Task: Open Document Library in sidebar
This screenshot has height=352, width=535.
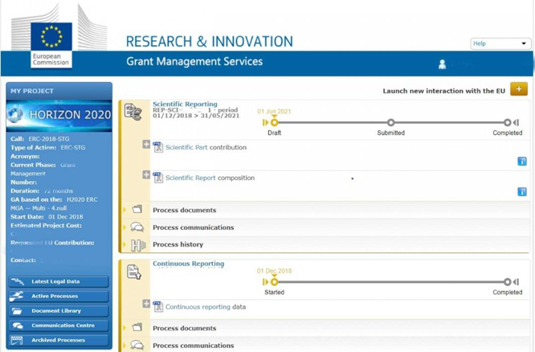Action: 59,311
